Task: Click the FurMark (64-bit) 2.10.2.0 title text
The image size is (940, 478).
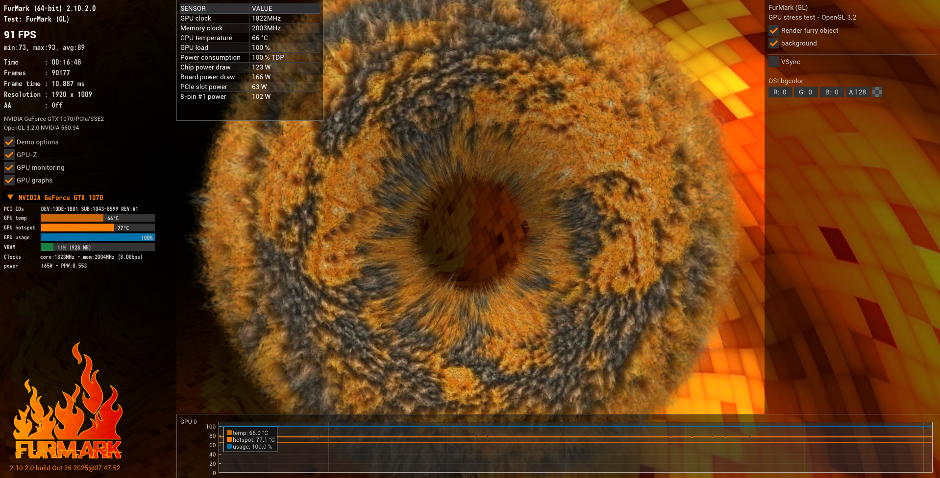Action: tap(50, 8)
